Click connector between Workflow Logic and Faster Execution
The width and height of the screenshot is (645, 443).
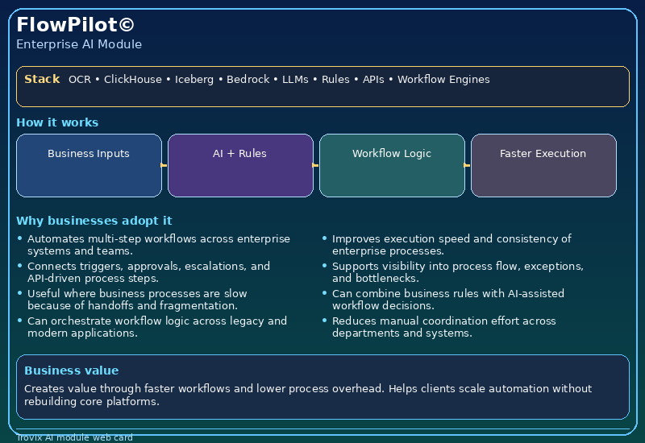[x=468, y=165]
